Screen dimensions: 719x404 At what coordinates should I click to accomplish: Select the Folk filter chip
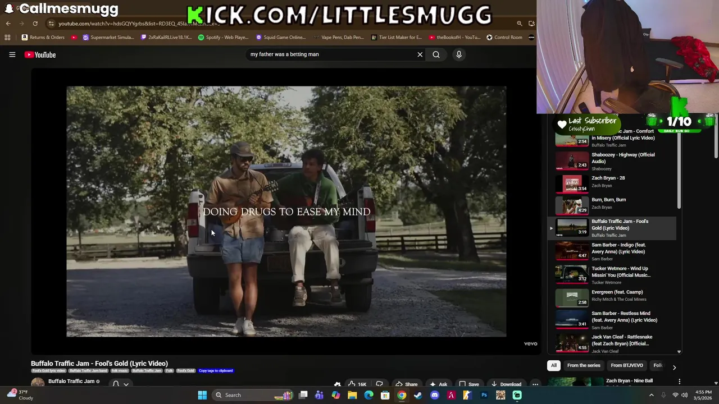[x=657, y=365]
